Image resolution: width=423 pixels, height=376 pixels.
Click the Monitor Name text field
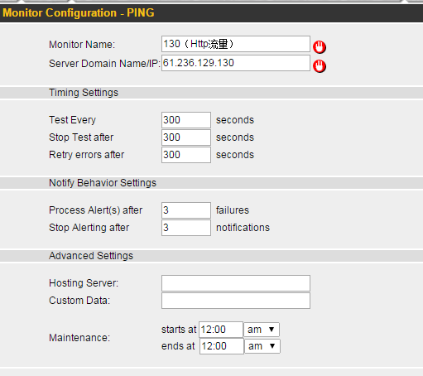pyautogui.click(x=236, y=44)
